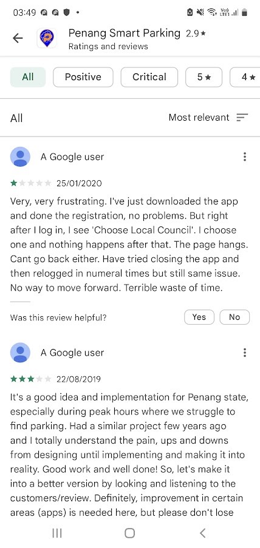260x548 pixels.
Task: Select the All filter chip
Action: [x=28, y=77]
